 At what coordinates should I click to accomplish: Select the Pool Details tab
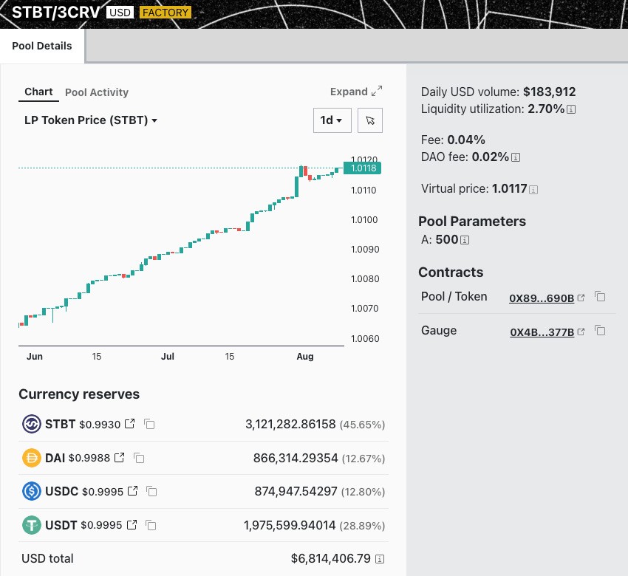click(42, 46)
